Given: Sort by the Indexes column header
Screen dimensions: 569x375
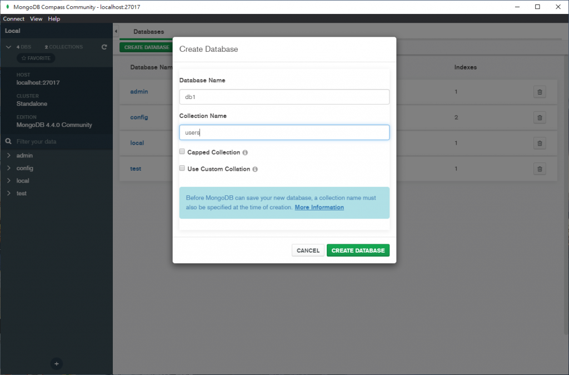Looking at the screenshot, I should [465, 67].
